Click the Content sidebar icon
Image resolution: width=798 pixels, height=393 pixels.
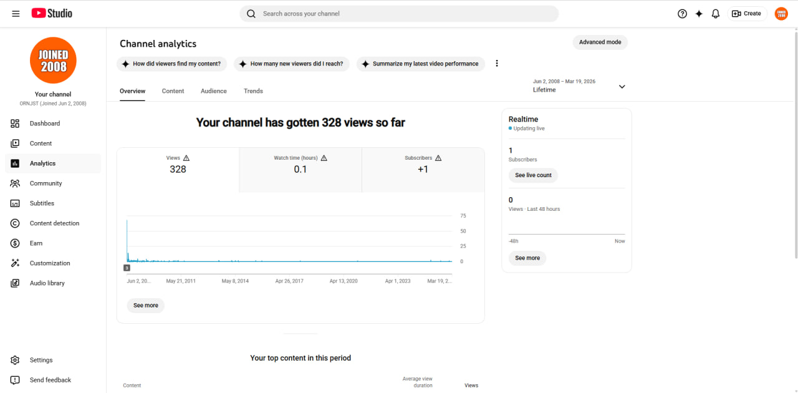pos(16,143)
